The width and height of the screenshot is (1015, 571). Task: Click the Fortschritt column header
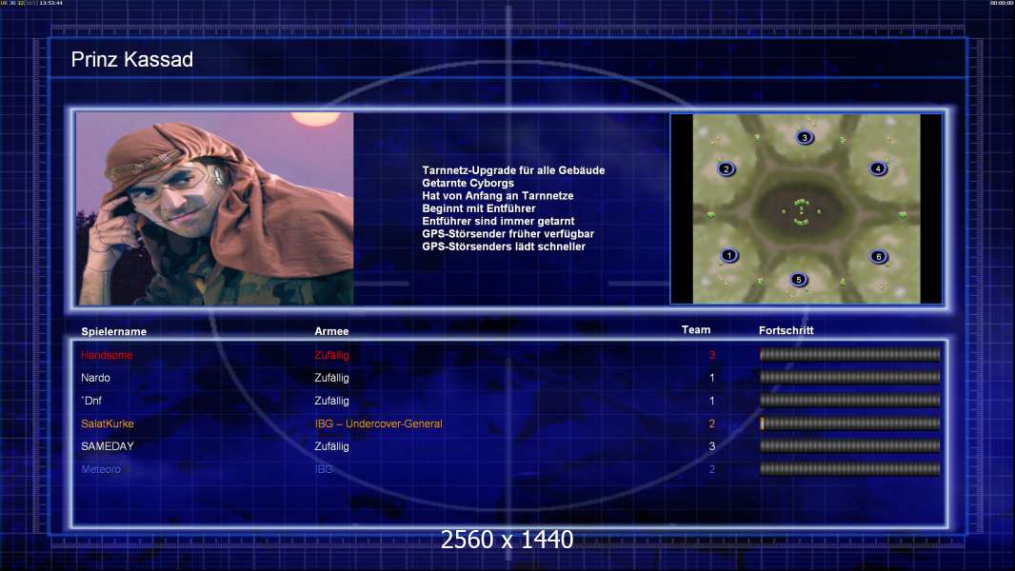[x=786, y=330]
